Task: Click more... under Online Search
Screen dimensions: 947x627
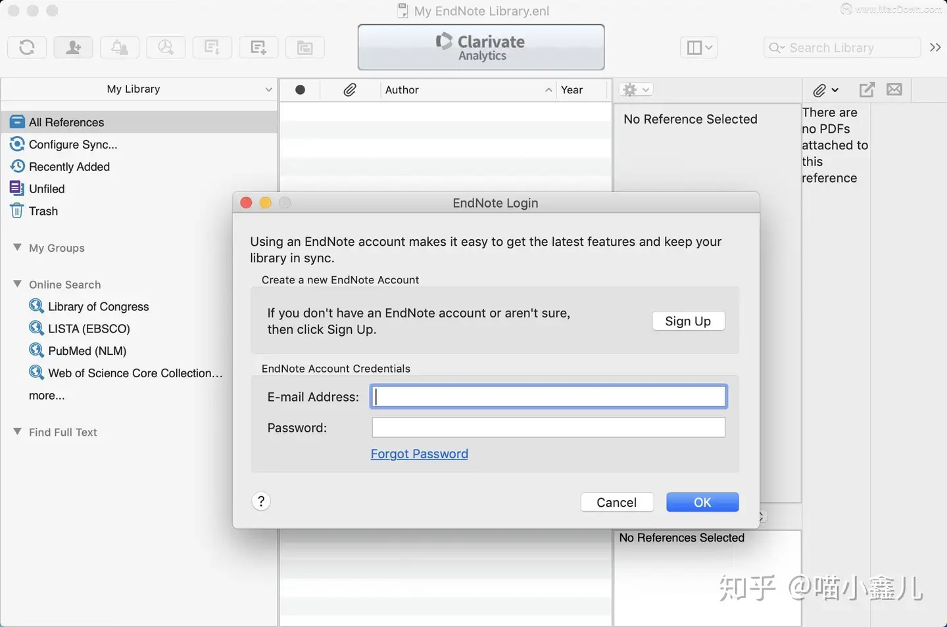Action: point(47,396)
